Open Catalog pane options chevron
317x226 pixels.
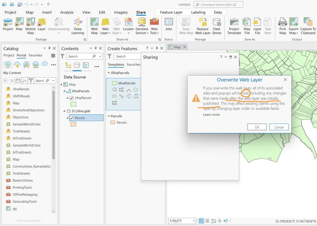44,48
